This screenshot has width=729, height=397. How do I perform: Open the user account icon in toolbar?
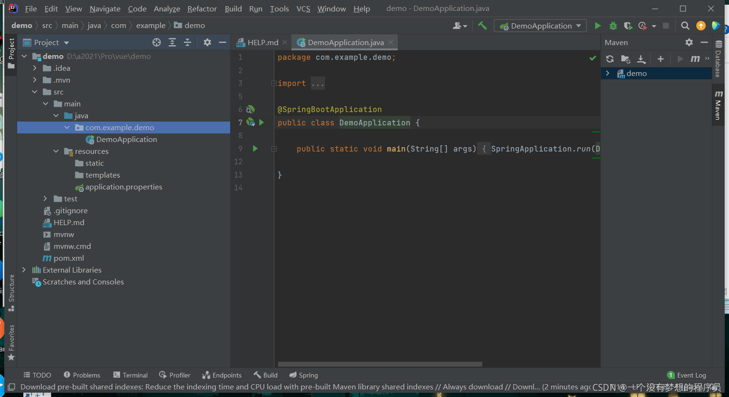(460, 26)
